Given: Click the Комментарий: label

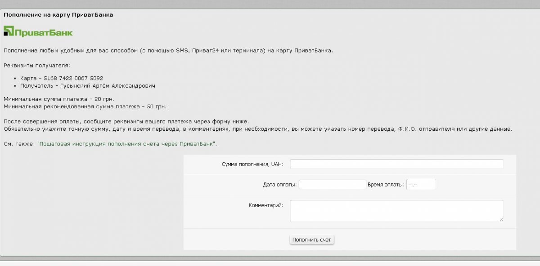Looking at the screenshot, I should pos(266,205).
